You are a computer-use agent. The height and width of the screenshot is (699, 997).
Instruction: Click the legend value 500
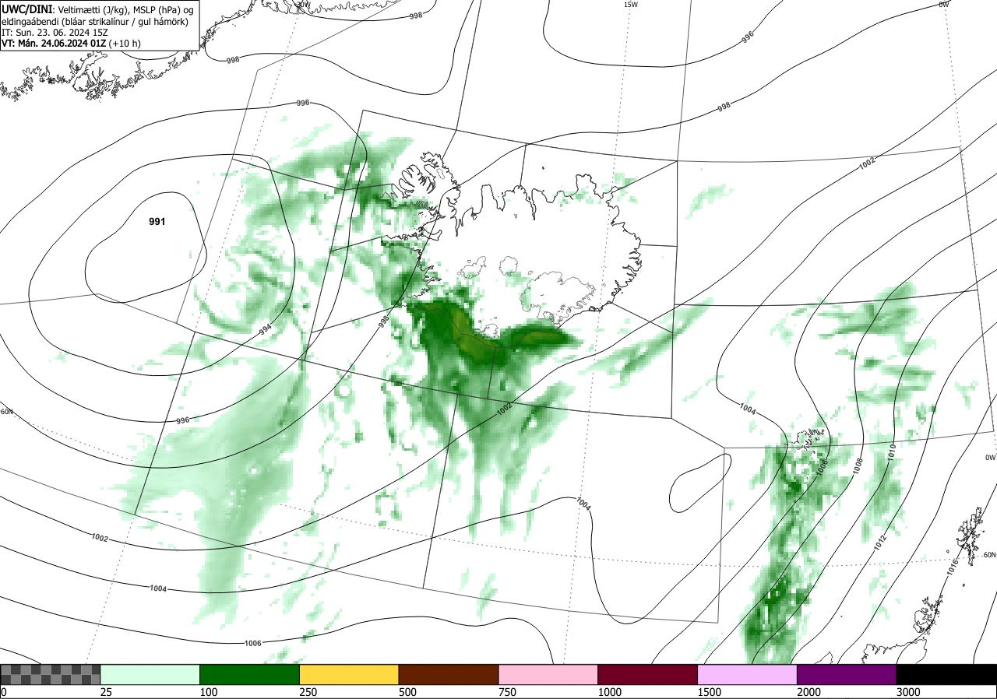point(408,692)
